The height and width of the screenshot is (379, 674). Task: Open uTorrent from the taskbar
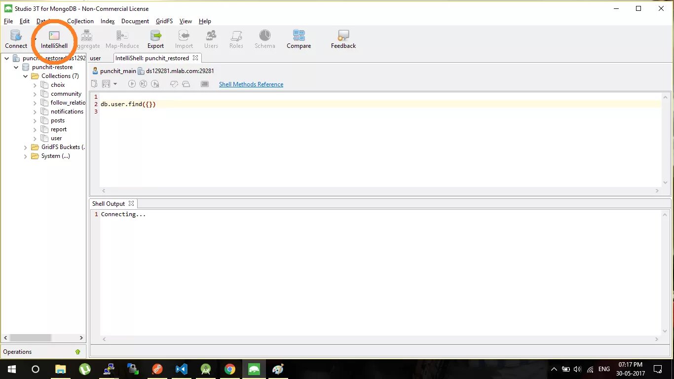tap(85, 369)
